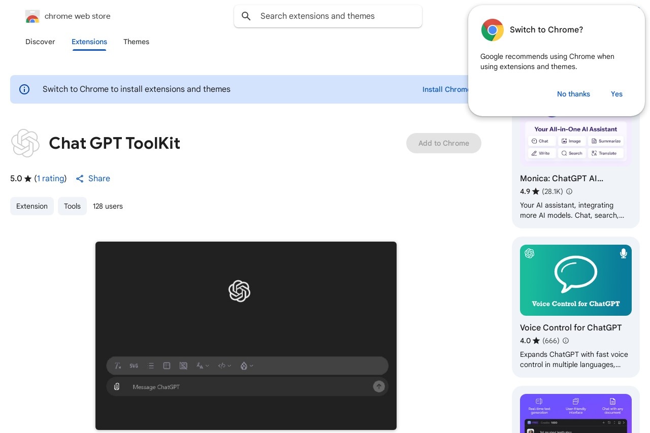Viewport: 650px width, 433px height.
Task: Click the Share link text
Action: pos(99,179)
